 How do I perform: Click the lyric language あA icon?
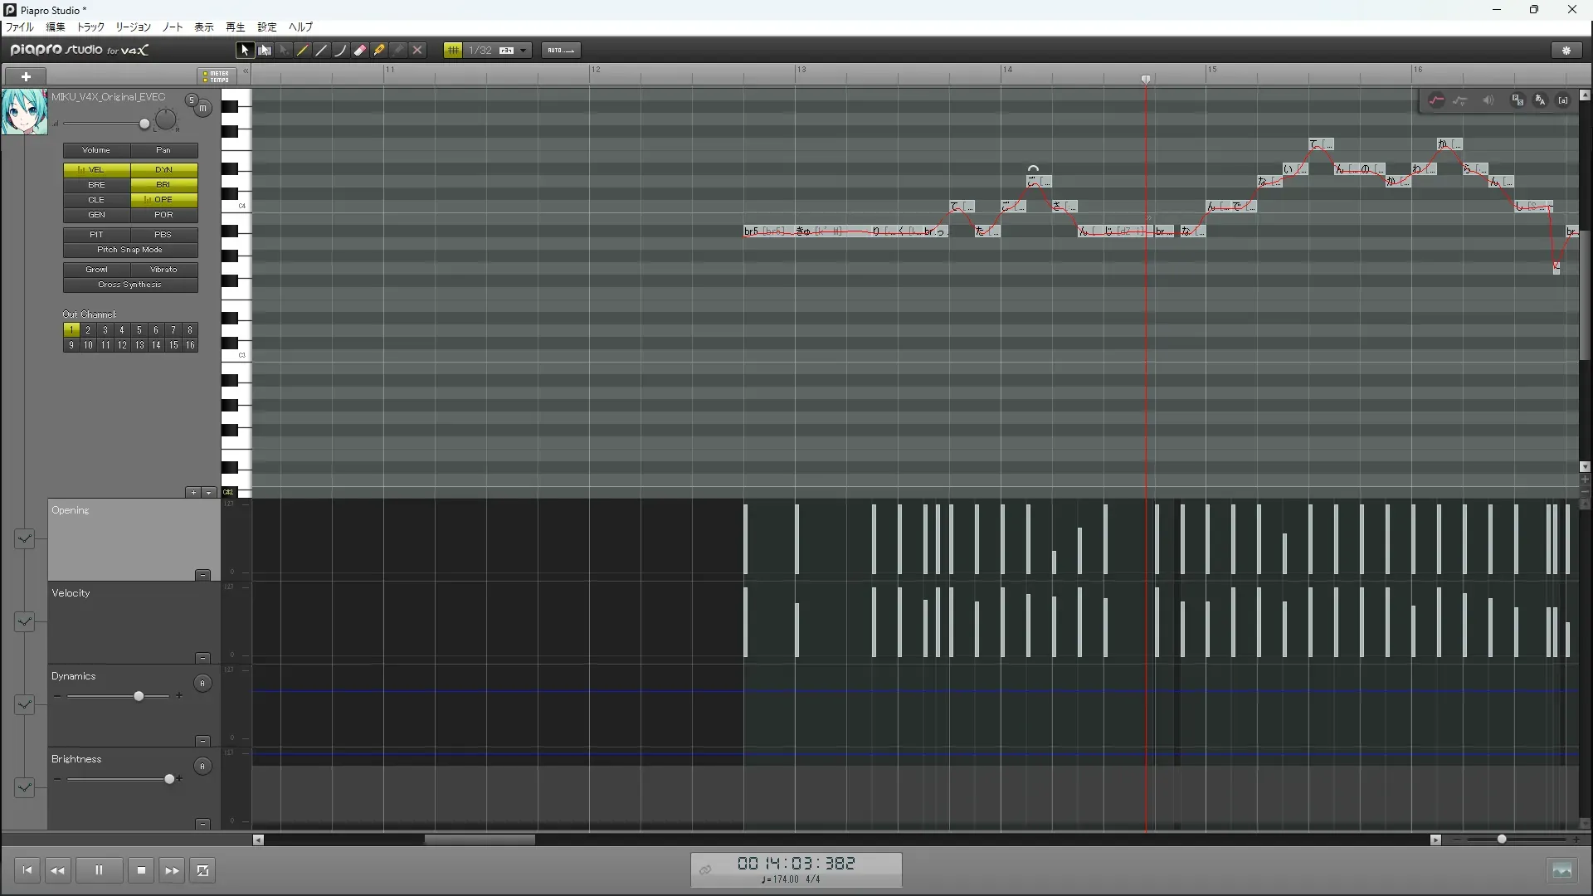pos(1540,100)
